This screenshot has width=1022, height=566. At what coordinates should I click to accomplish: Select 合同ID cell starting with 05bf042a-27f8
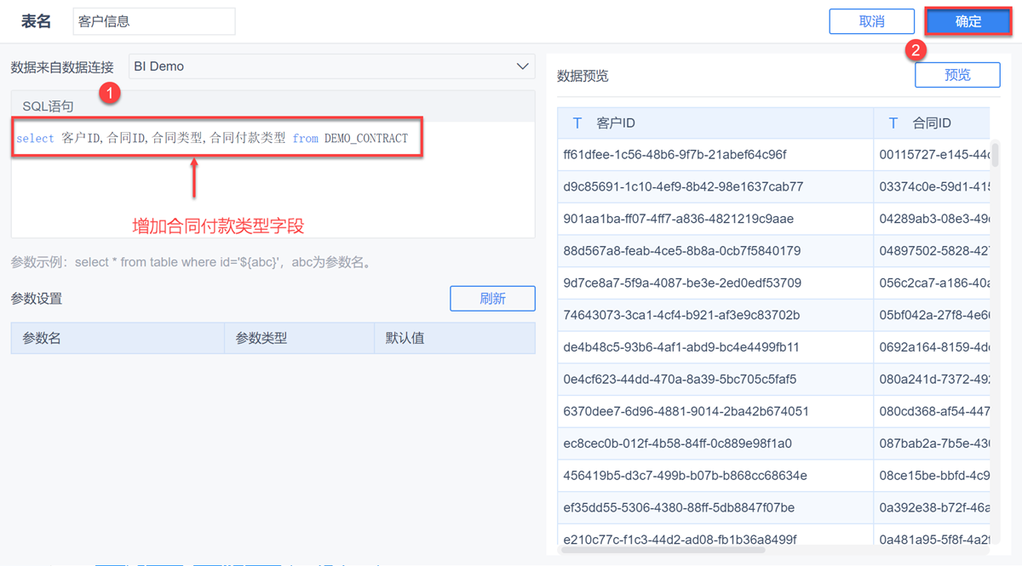(932, 315)
